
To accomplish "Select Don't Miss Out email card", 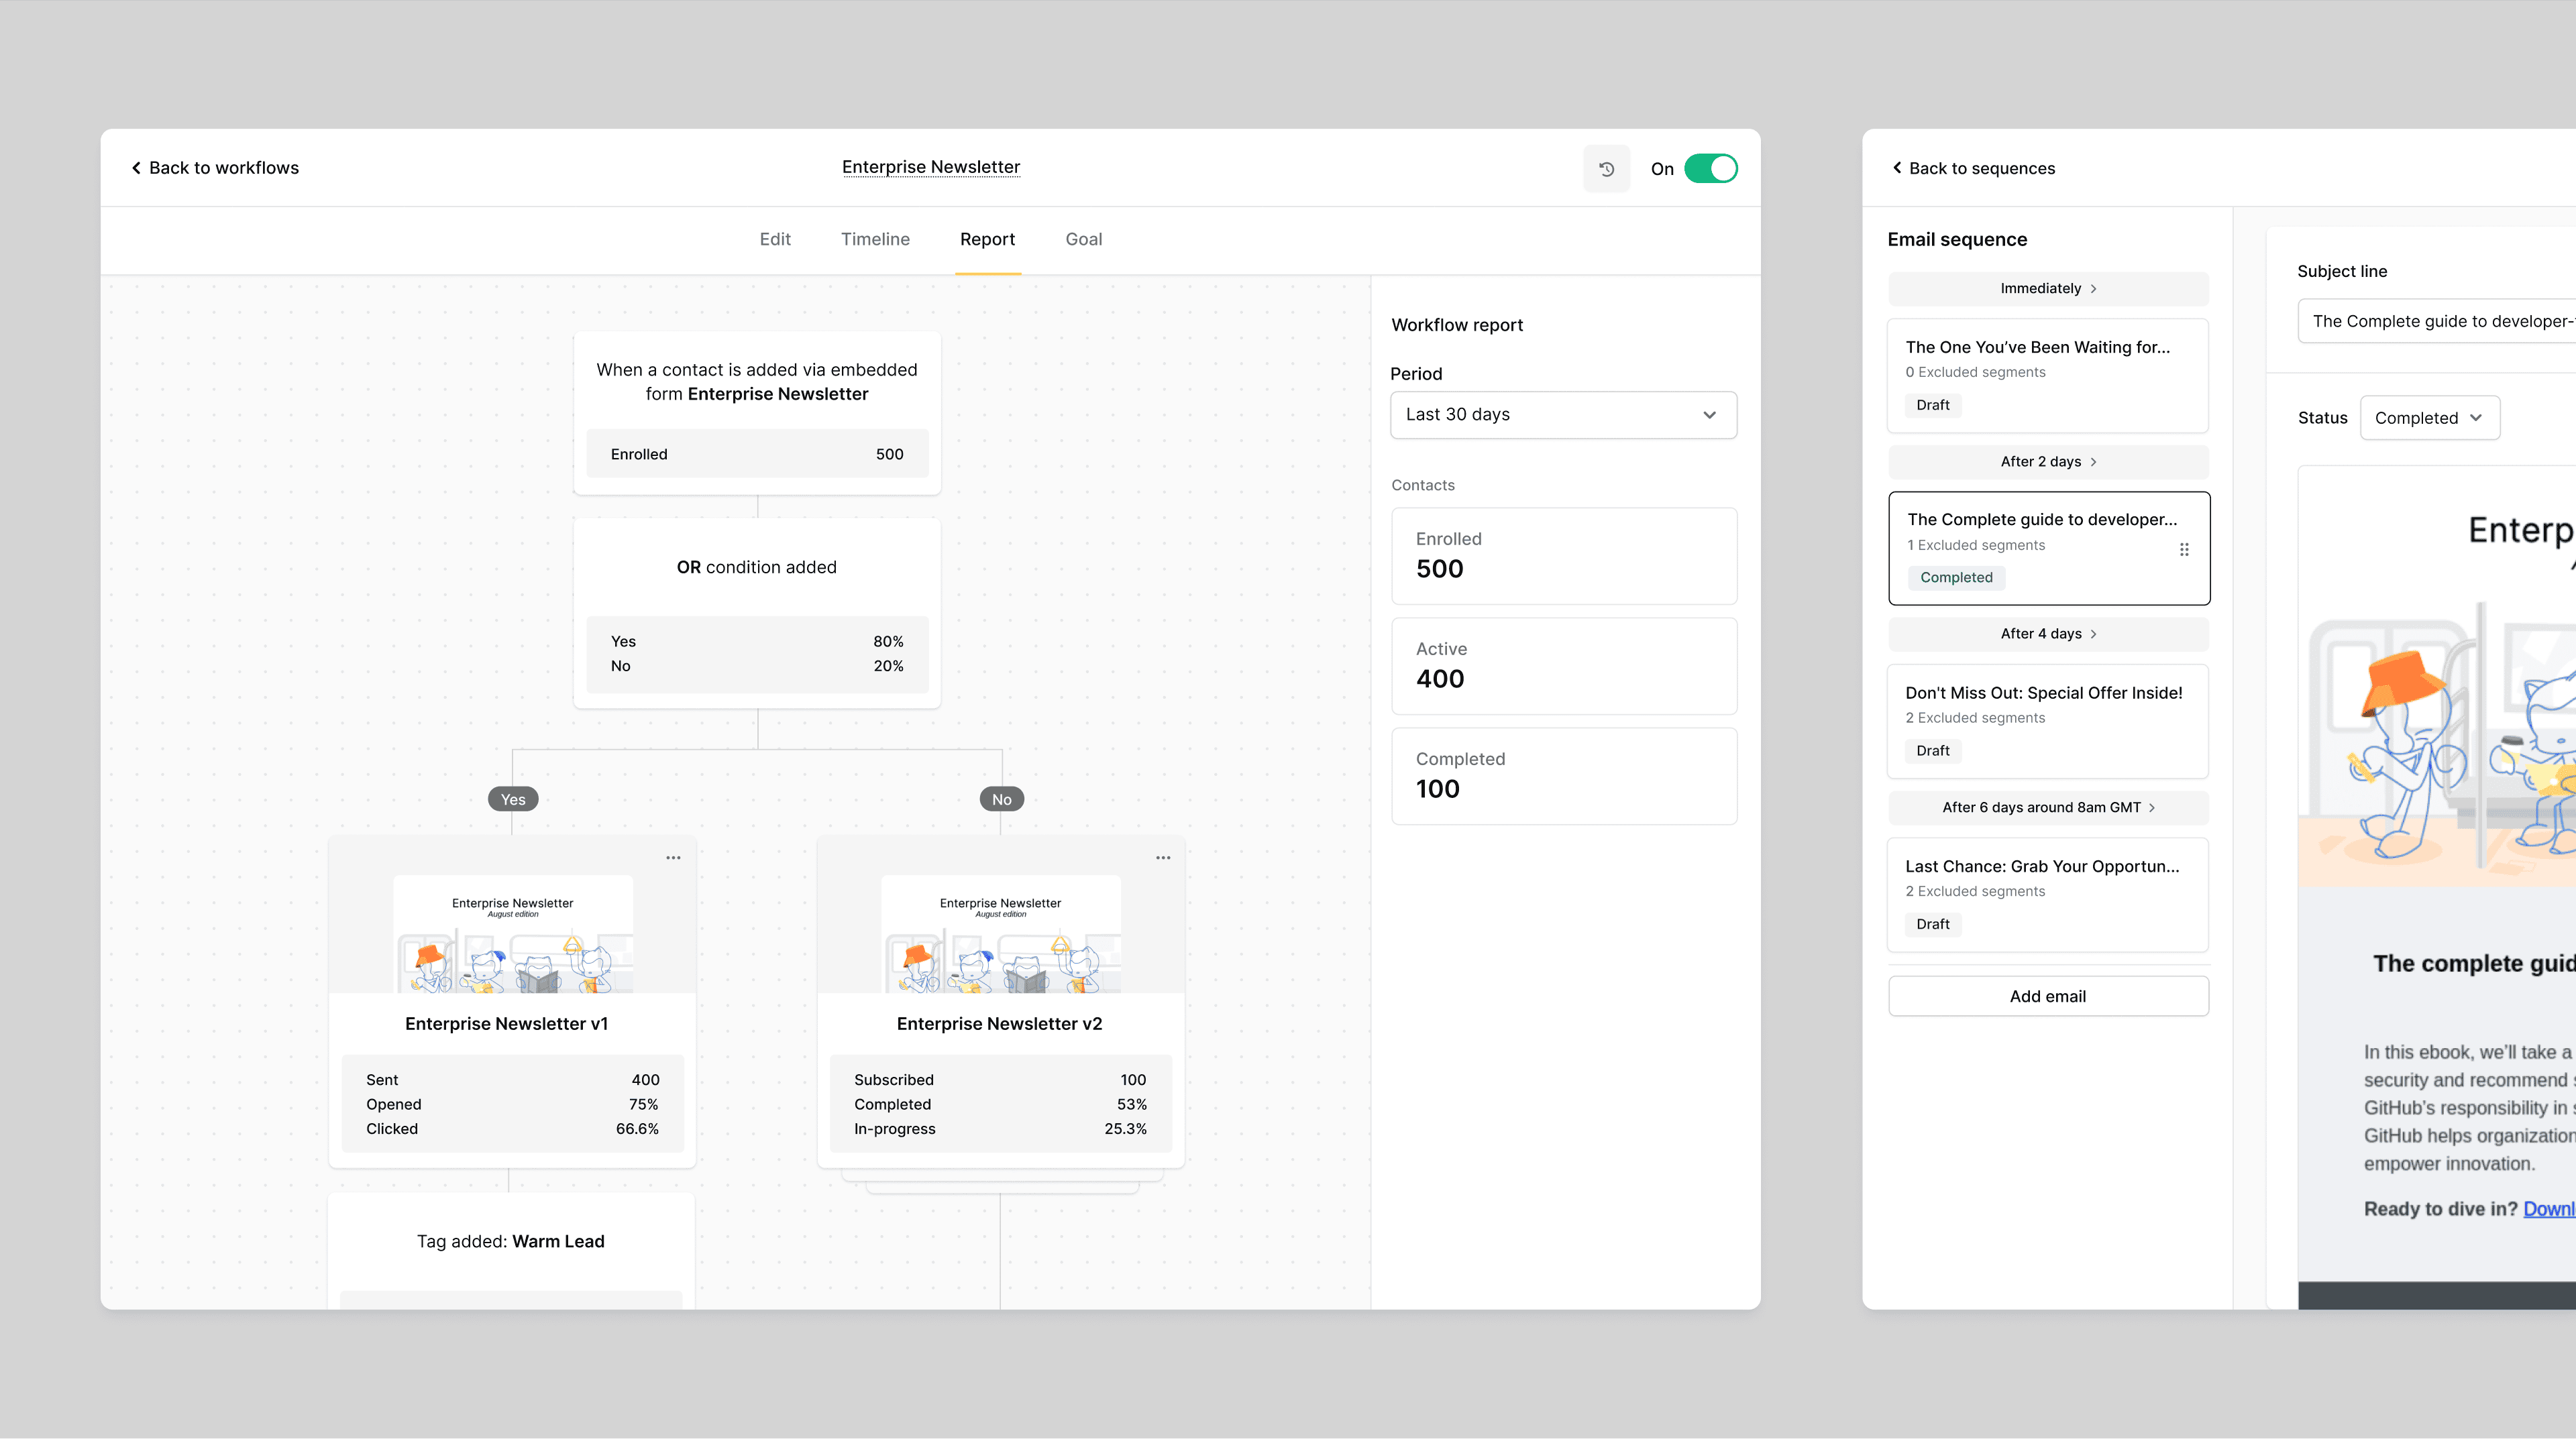I will 2047,719.
